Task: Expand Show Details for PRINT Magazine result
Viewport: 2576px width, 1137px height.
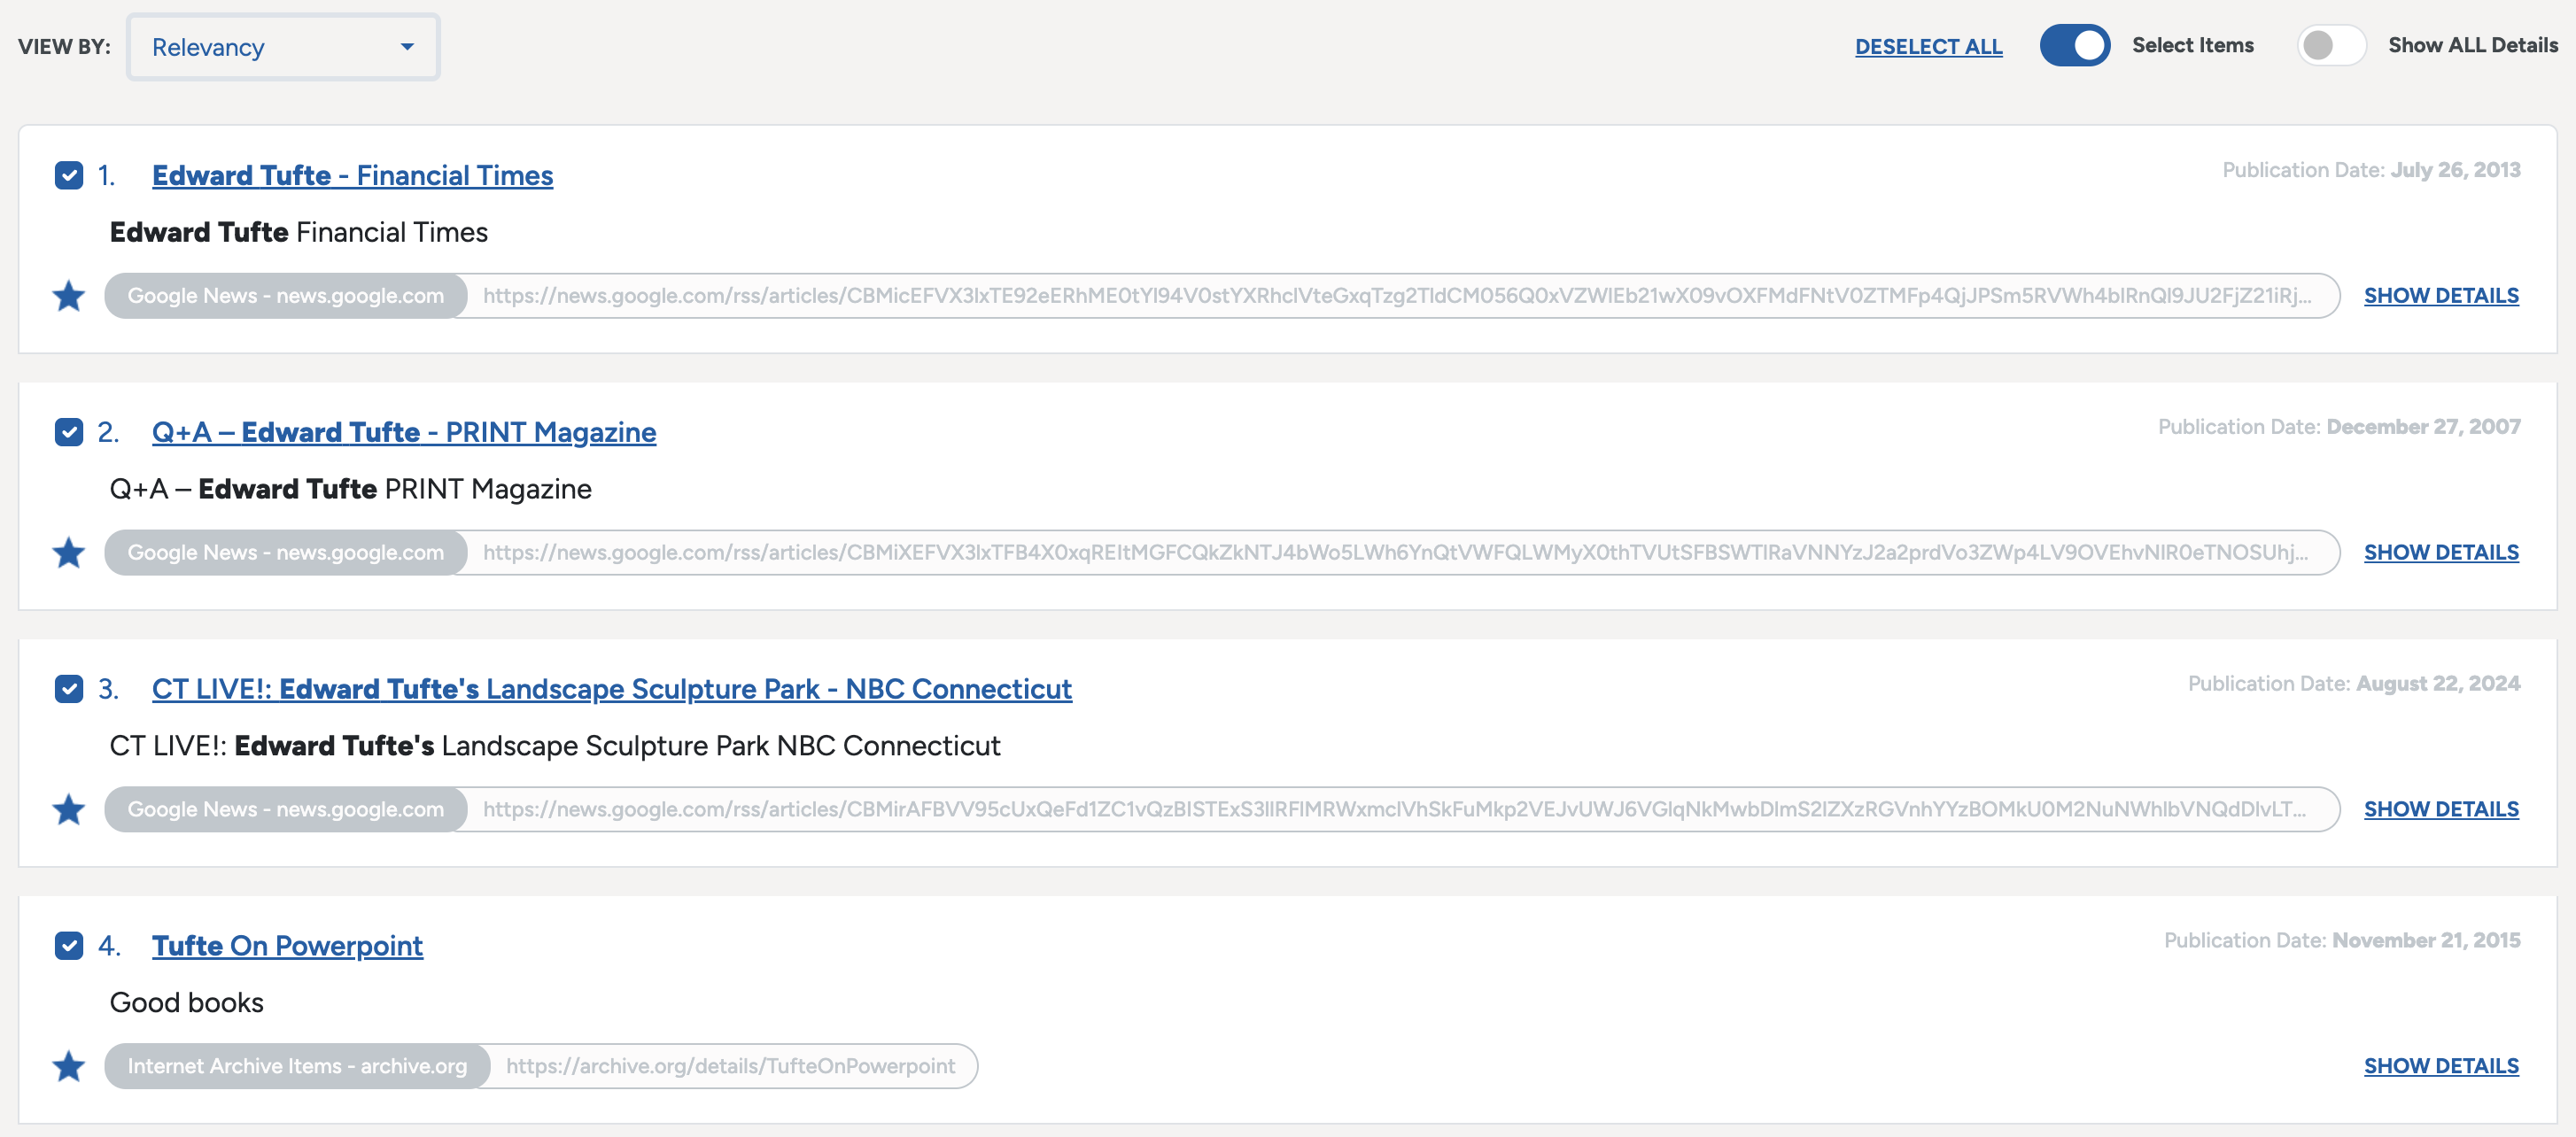Action: click(x=2440, y=553)
